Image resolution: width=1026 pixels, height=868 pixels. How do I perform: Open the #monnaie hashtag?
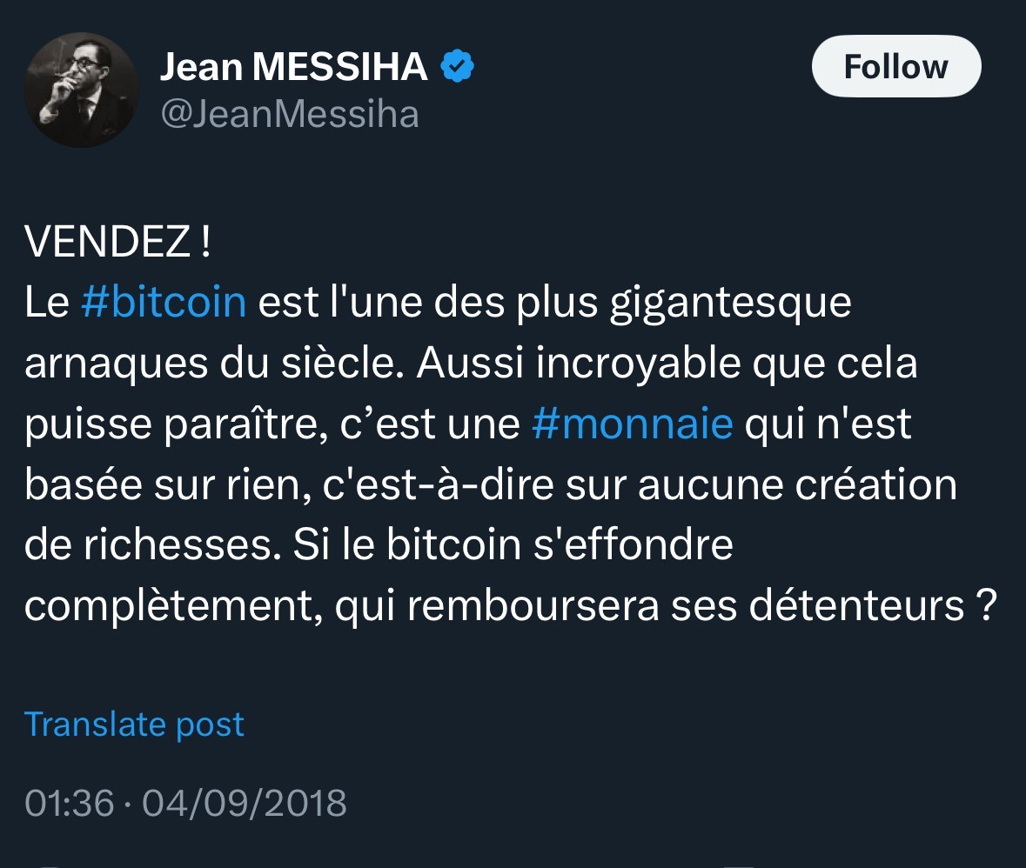click(x=632, y=424)
